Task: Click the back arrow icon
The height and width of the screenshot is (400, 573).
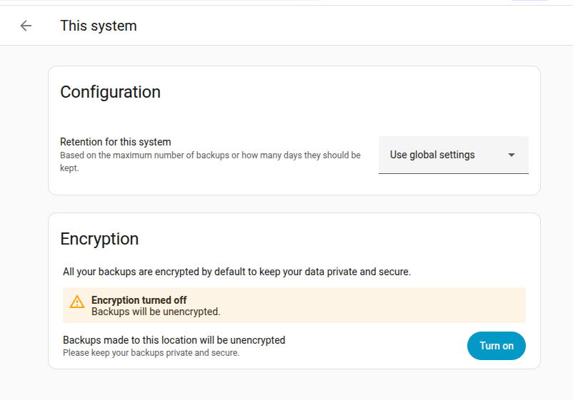Action: (26, 26)
